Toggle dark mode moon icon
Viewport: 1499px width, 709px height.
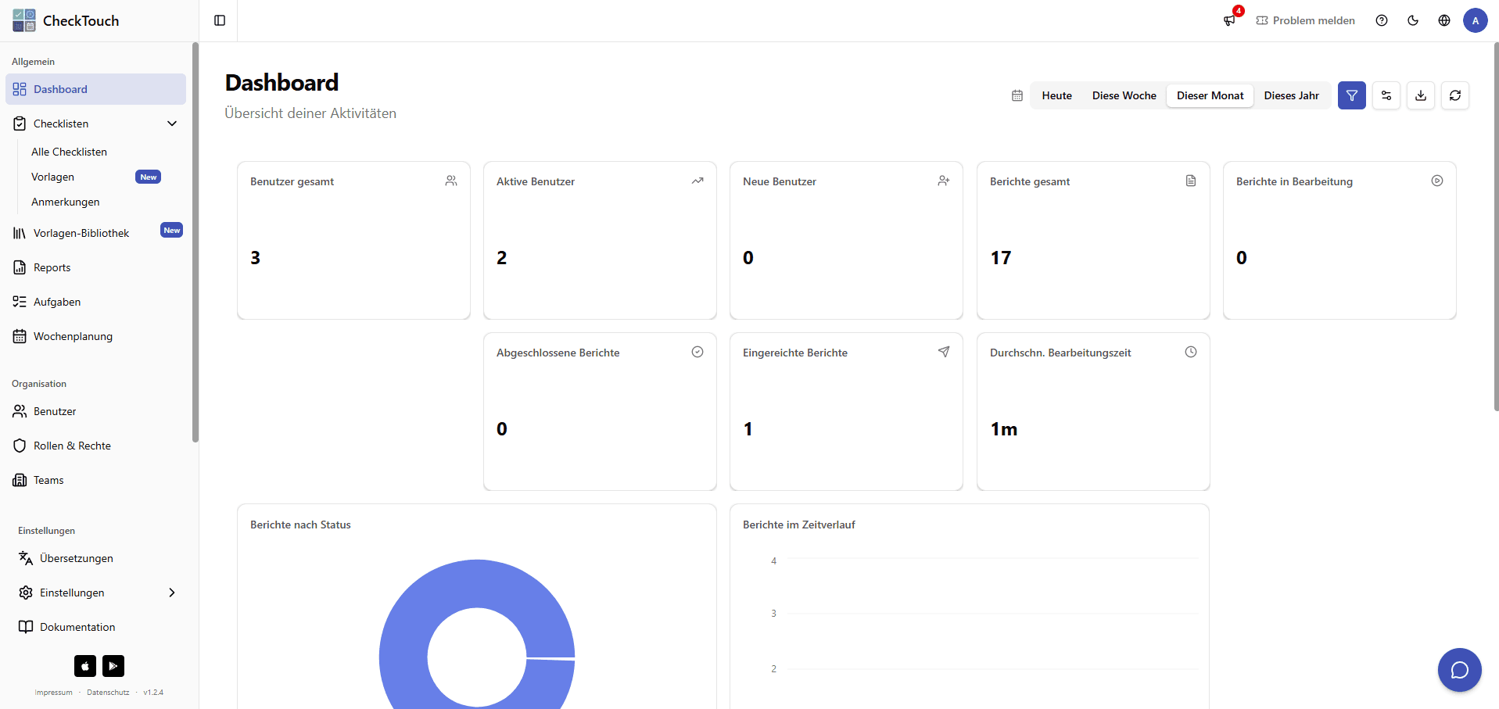[1413, 20]
